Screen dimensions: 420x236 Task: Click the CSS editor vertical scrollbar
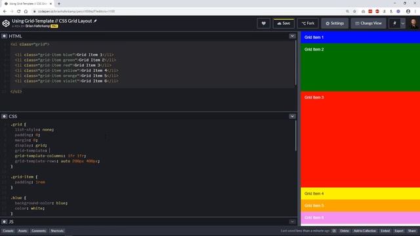pos(296,136)
